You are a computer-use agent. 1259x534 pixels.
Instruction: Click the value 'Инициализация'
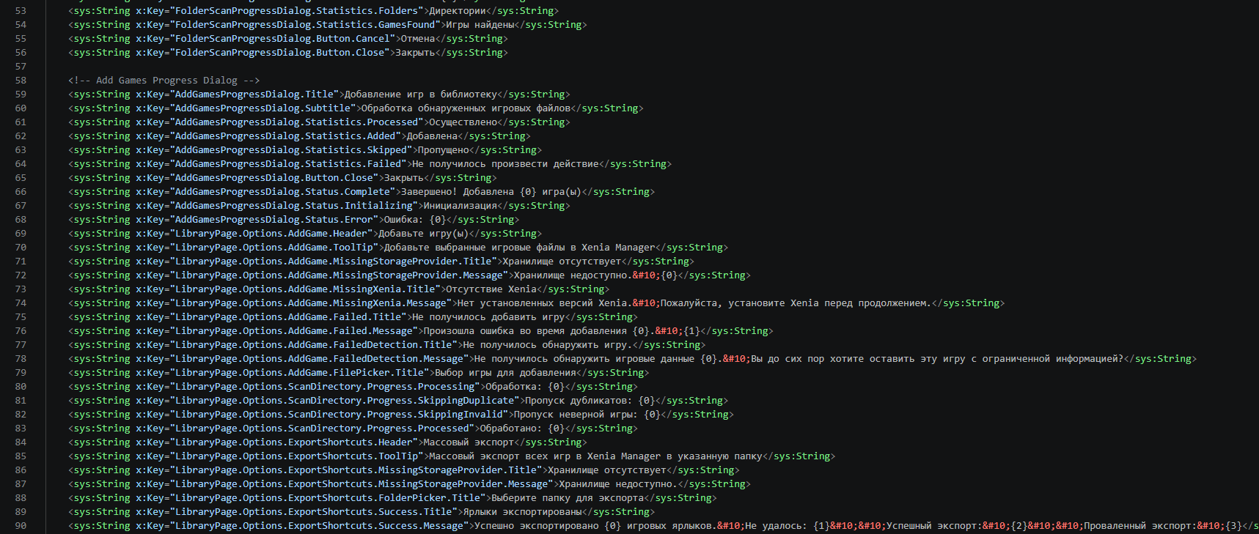460,206
